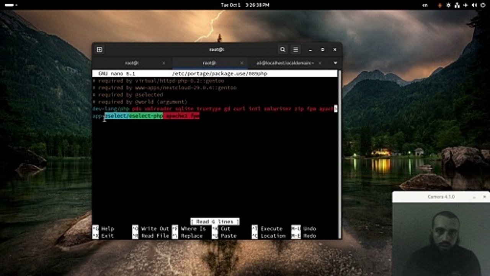Click the highlighted 'eselect/eselect-php' text

coord(134,116)
